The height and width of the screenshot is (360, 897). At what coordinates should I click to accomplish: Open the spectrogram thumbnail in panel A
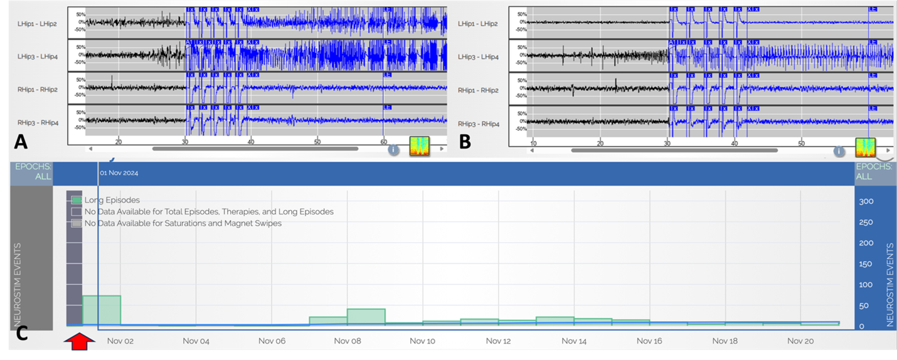pyautogui.click(x=419, y=146)
